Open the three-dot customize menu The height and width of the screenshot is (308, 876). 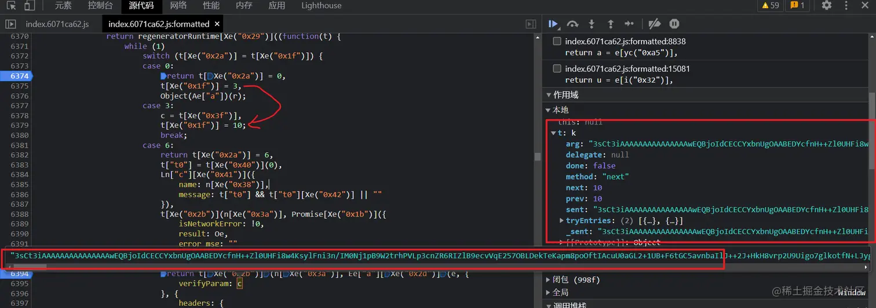pyautogui.click(x=845, y=5)
